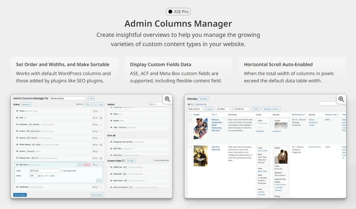Click the drag handle beside Tags
This screenshot has width=356, height=209.
(111, 127)
